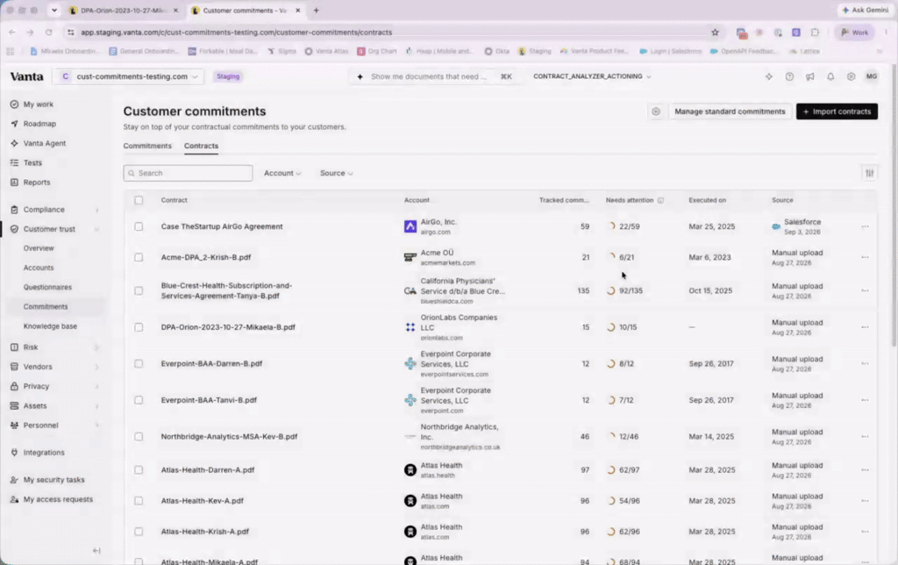898x565 pixels.
Task: Check the Acme-DPA_2-Krish-B.pdf row checkbox
Action: point(139,257)
